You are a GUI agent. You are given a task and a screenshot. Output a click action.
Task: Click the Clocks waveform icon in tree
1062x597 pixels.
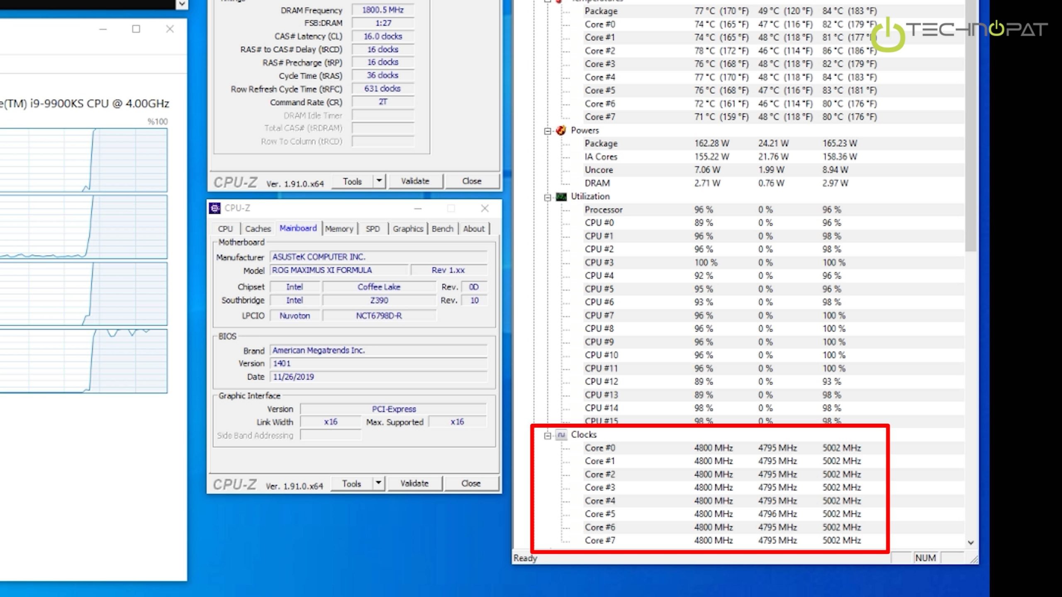[x=561, y=434]
